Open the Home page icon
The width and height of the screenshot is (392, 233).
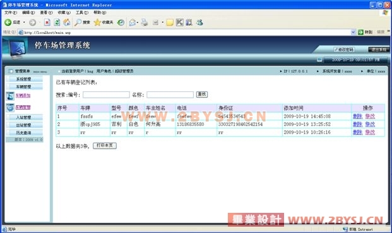pos(67,23)
